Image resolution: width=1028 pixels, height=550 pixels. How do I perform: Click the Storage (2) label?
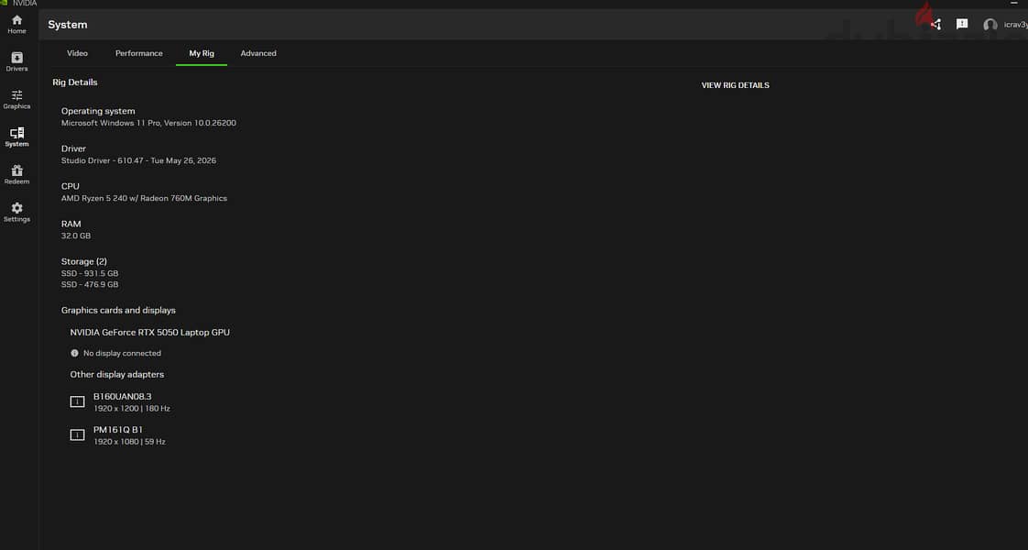pyautogui.click(x=84, y=261)
